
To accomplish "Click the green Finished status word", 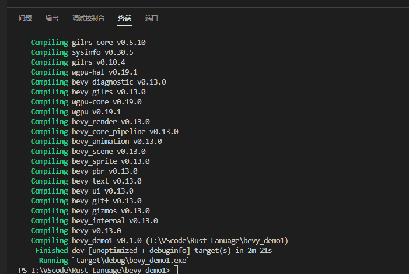I will point(51,251).
